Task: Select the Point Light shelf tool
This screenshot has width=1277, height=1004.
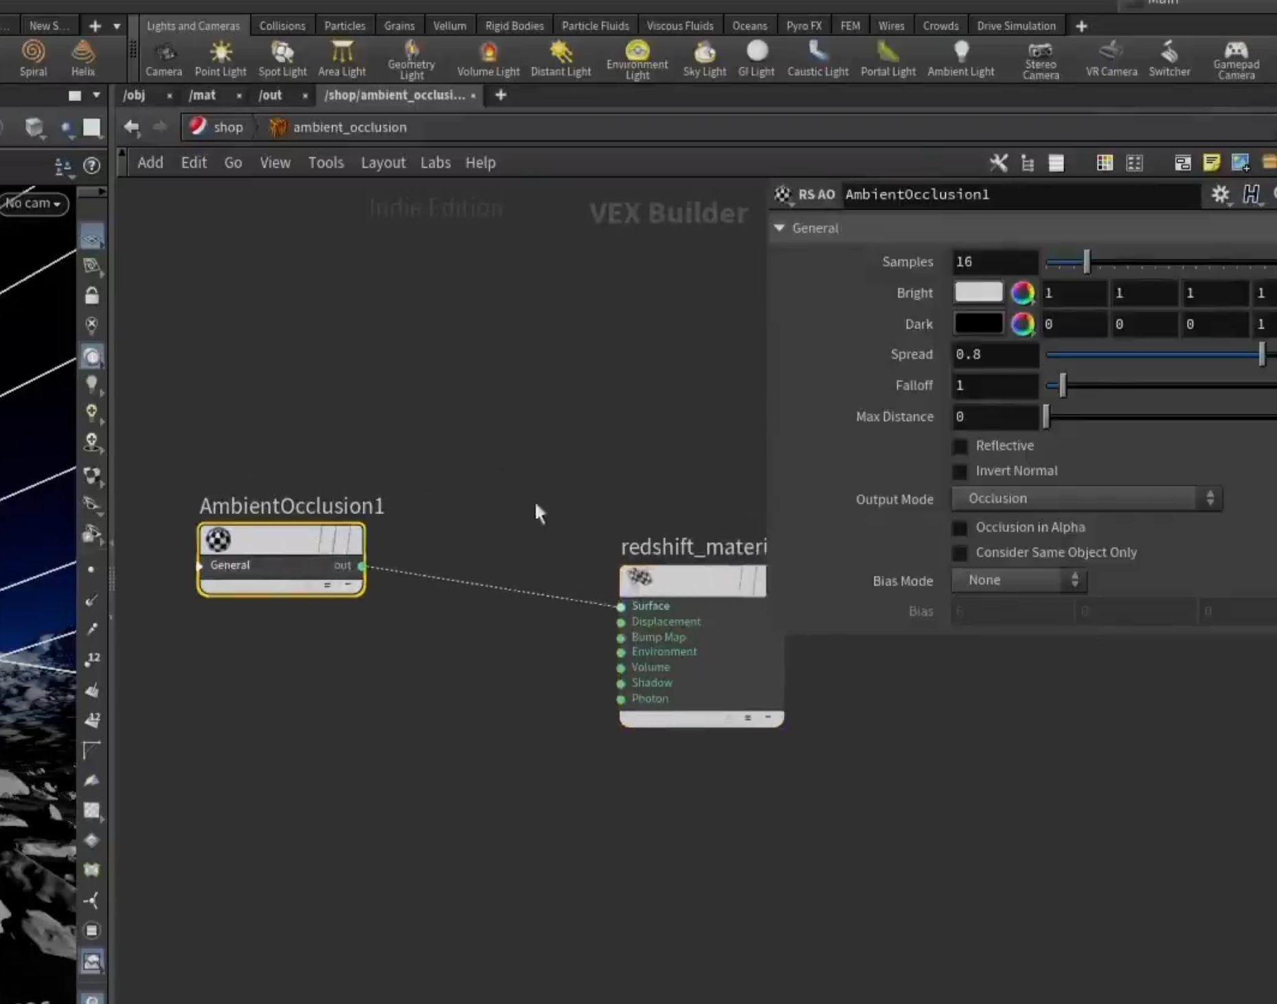Action: 221,59
